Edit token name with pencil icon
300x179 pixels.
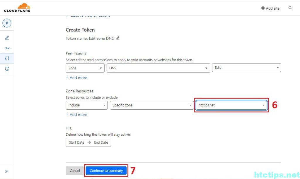pyautogui.click(x=118, y=38)
